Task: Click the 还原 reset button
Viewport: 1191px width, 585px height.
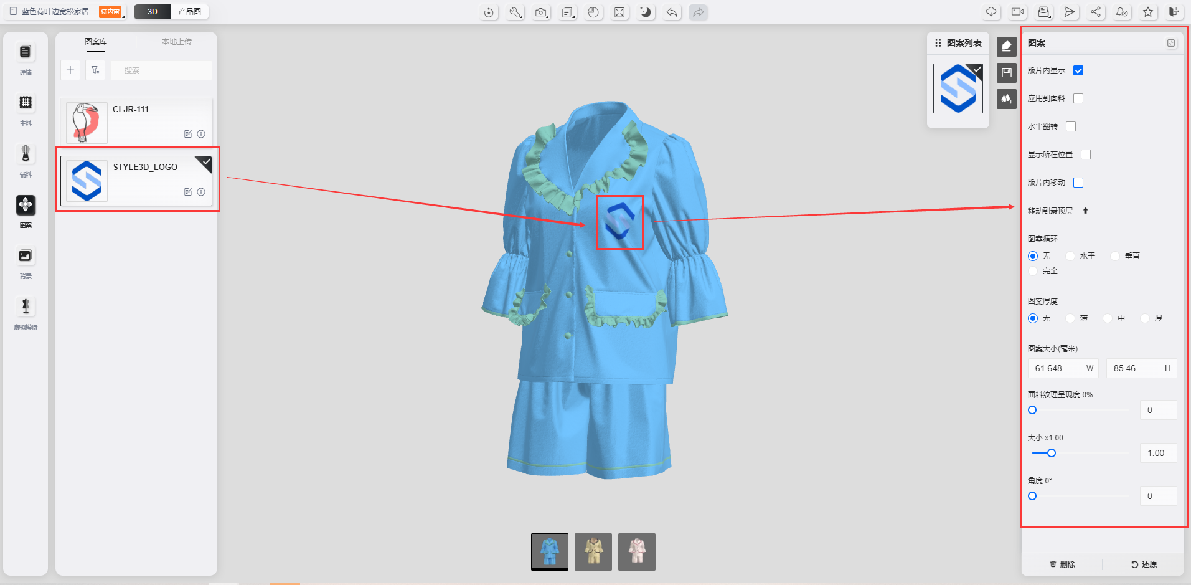Action: coord(1144,564)
